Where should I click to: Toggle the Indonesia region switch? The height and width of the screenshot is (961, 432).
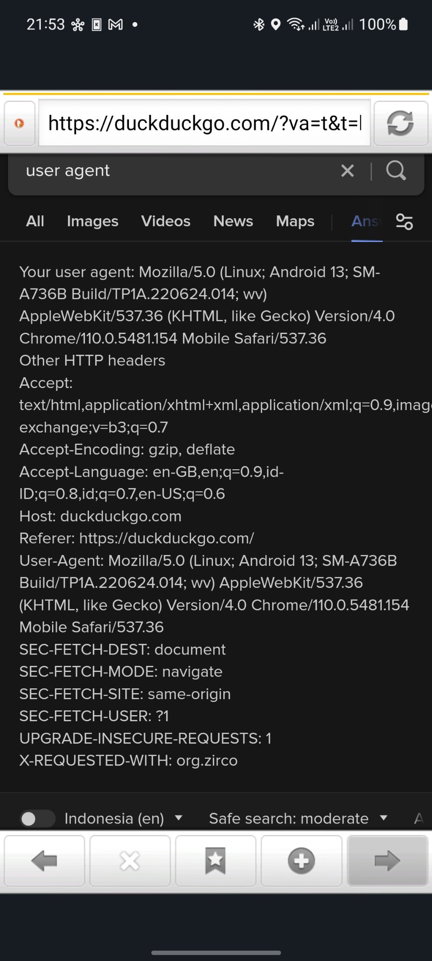(x=38, y=818)
